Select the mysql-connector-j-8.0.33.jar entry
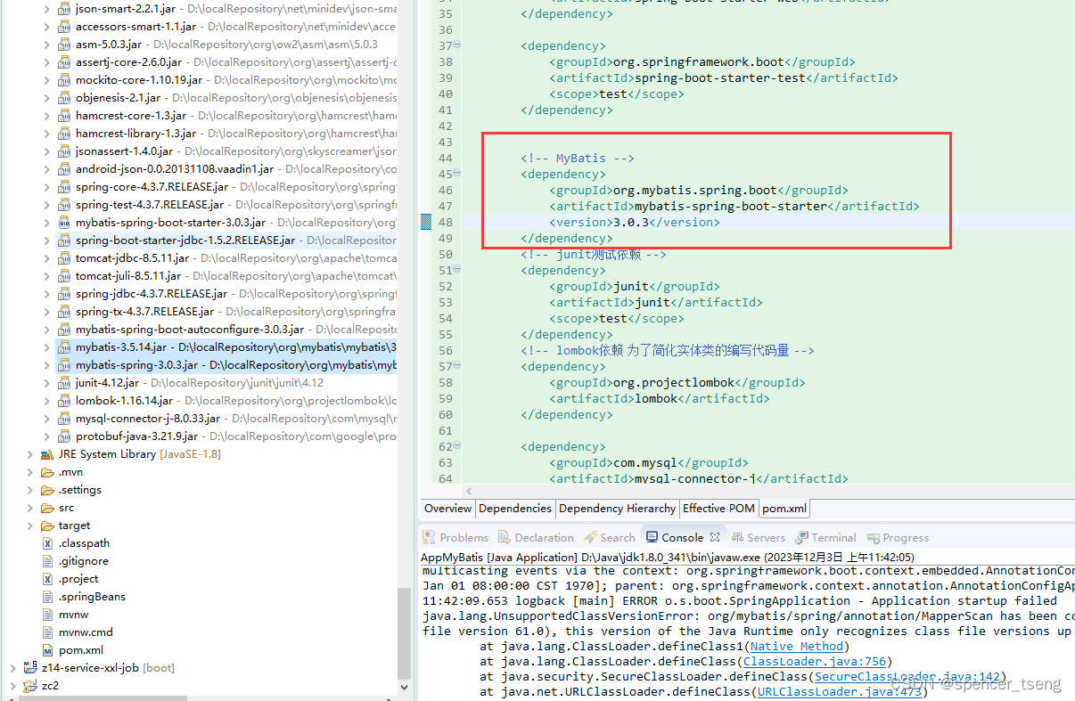 148,418
